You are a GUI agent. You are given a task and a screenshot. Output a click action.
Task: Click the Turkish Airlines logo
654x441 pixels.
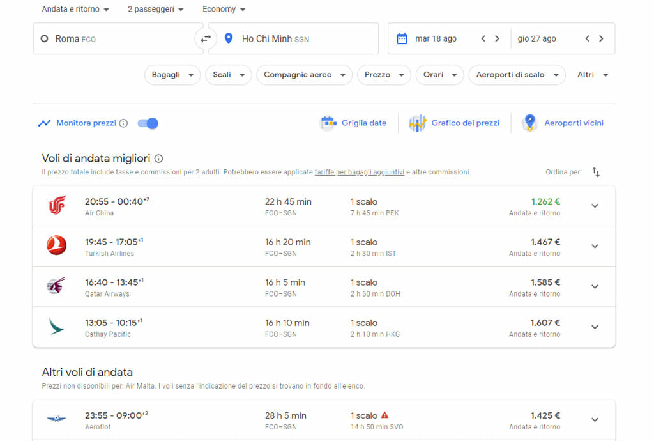[x=57, y=245]
